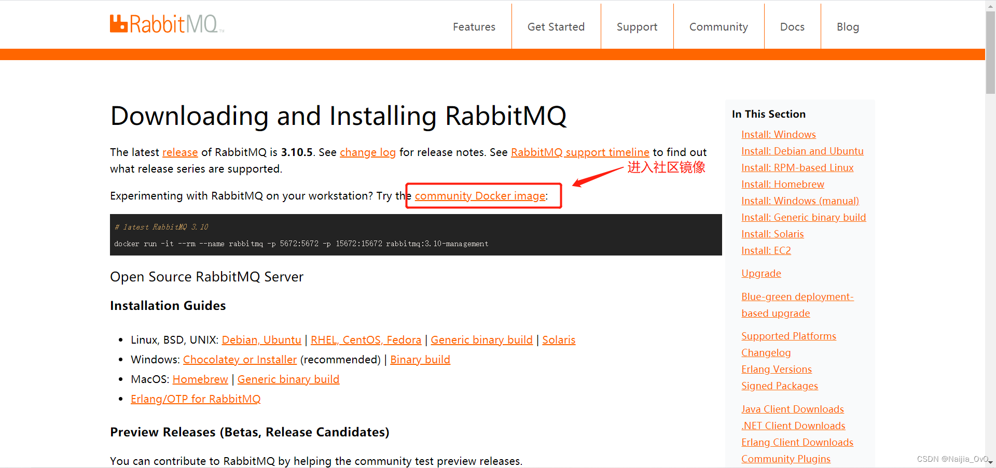The image size is (996, 468).
Task: Click the RabbitMQ logo
Action: coord(167,24)
